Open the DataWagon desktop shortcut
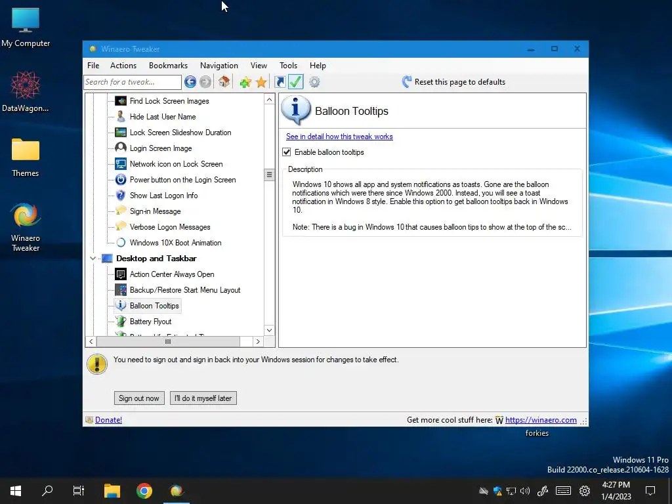 coord(26,92)
